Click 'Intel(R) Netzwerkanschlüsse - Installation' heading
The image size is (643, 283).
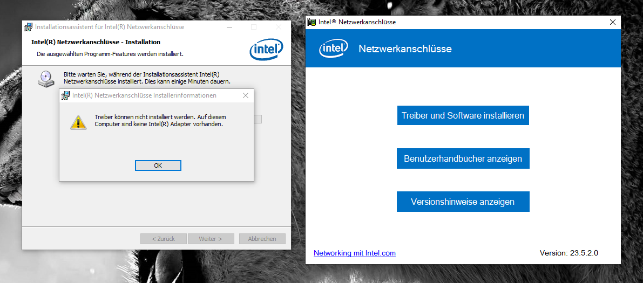point(96,42)
